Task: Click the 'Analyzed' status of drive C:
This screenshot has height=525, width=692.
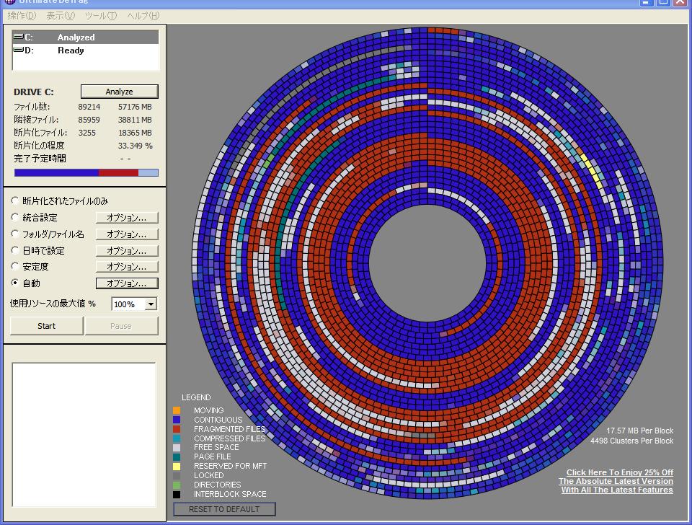Action: click(76, 37)
